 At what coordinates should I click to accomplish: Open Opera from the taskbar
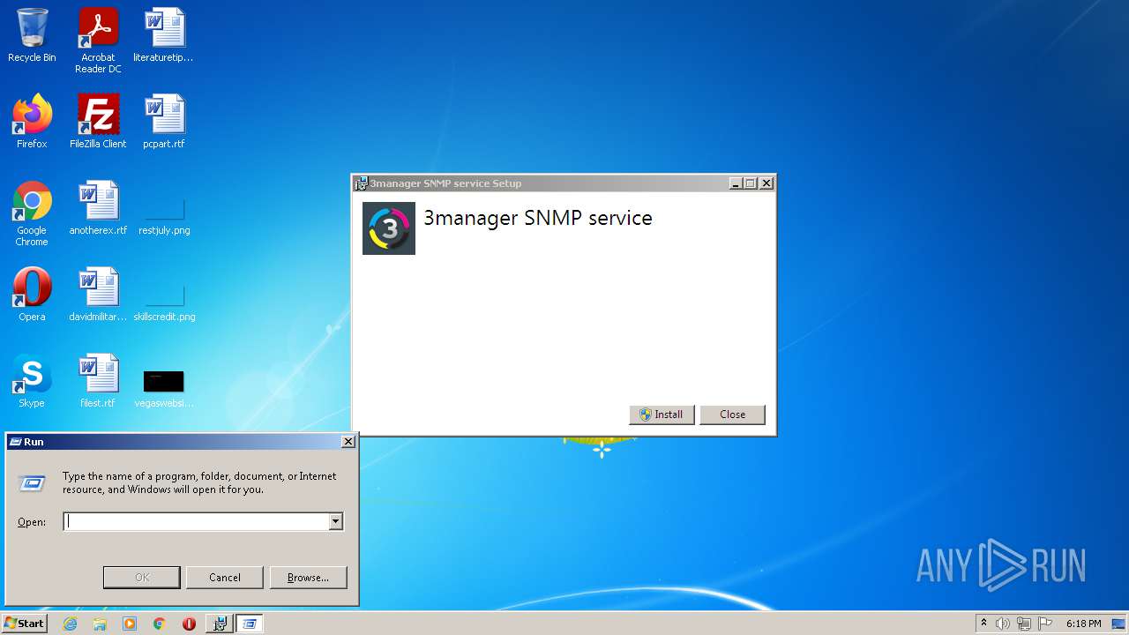click(189, 624)
